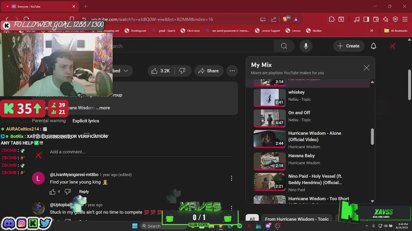Open the YouTube Create button

click(x=349, y=46)
